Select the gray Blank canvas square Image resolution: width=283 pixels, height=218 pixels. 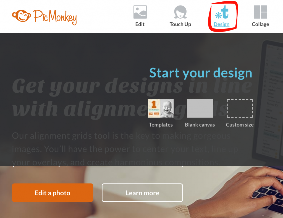[x=200, y=108]
